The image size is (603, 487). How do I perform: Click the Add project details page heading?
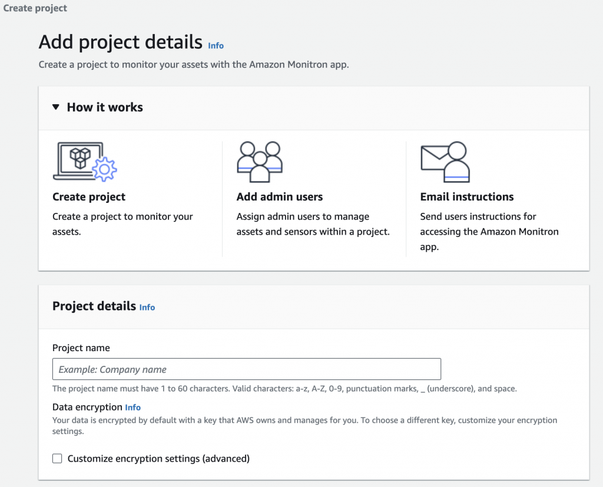(x=121, y=42)
